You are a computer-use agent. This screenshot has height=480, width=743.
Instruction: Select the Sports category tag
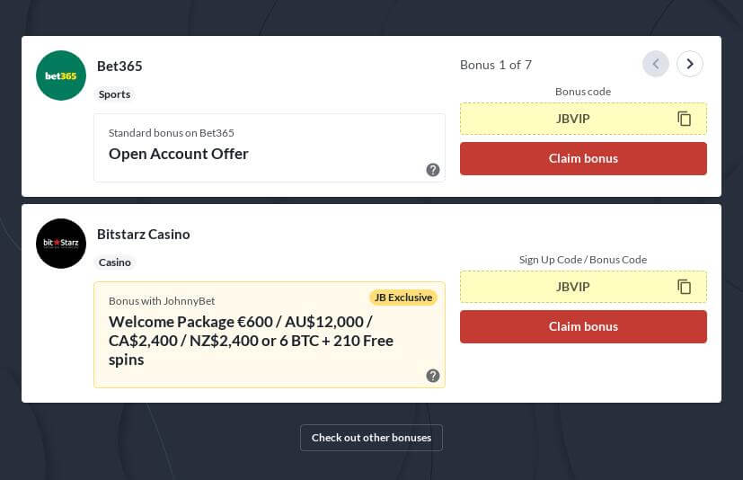(114, 94)
